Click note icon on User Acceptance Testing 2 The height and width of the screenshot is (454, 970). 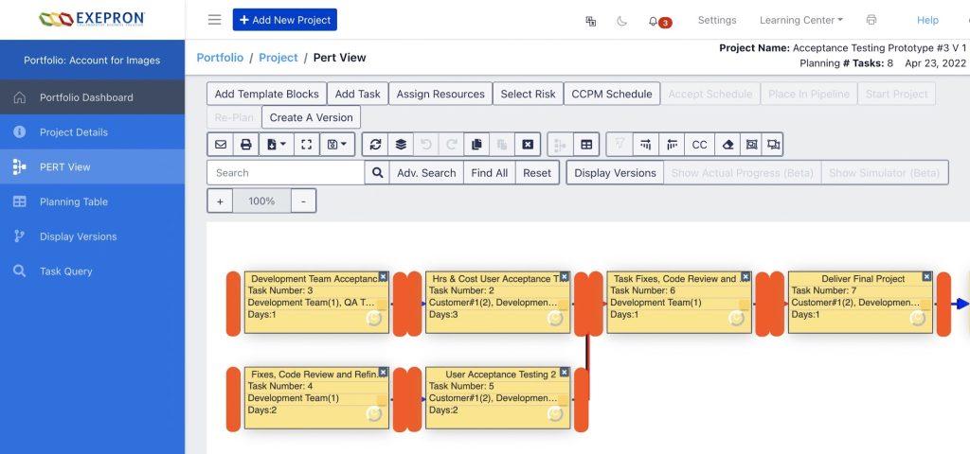pyautogui.click(x=563, y=400)
